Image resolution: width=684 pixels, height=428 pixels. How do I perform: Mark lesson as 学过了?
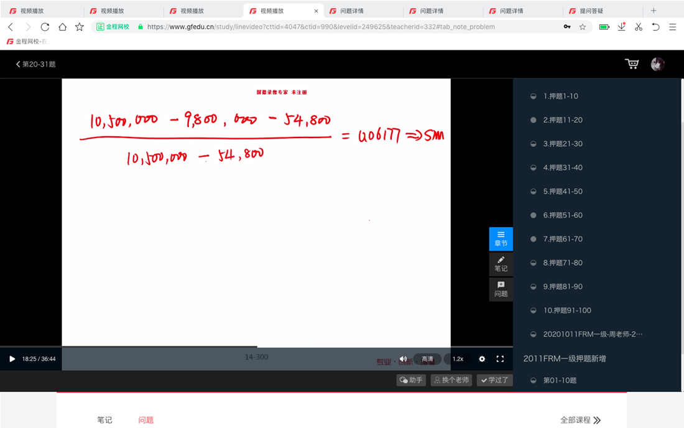(x=495, y=380)
